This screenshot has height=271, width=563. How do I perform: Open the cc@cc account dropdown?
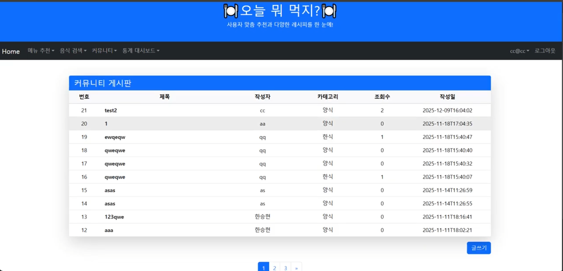pos(519,51)
